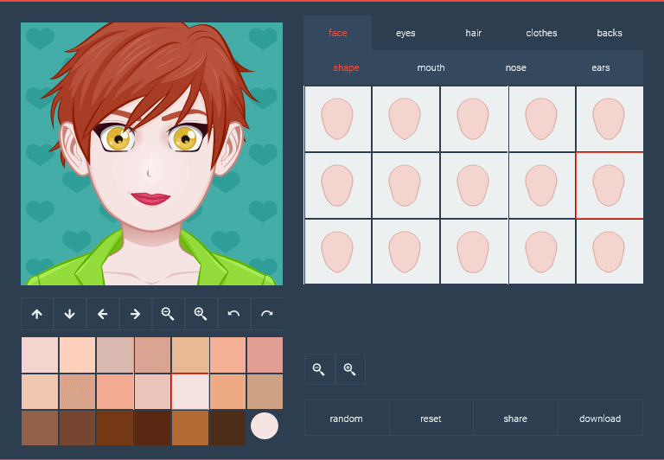This screenshot has height=460, width=664.
Task: Open the eyes tab
Action: point(405,33)
